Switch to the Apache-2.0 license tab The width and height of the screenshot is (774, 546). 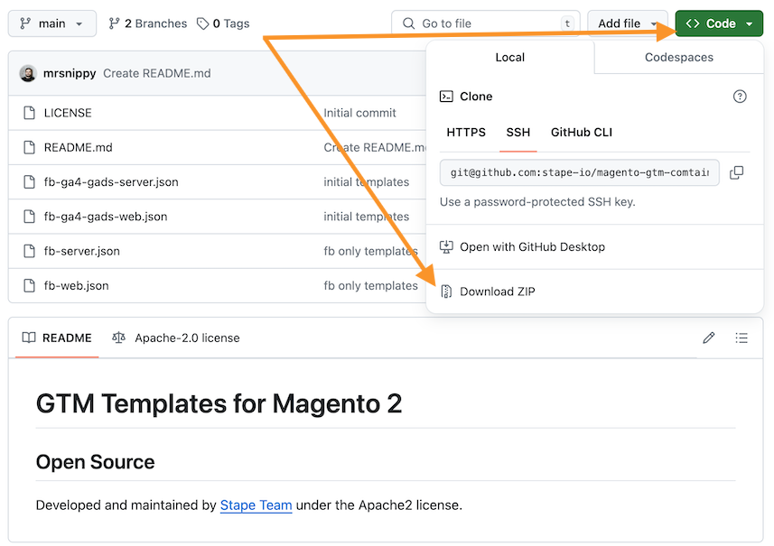click(x=176, y=338)
